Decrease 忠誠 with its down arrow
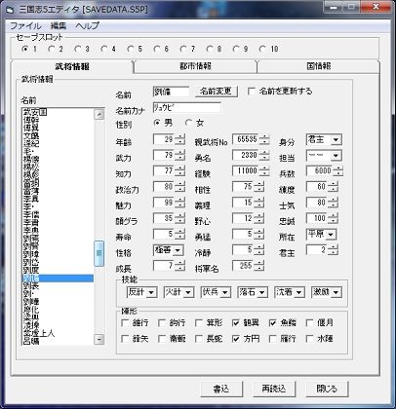Screen dimensions: 396x409 (x=333, y=221)
